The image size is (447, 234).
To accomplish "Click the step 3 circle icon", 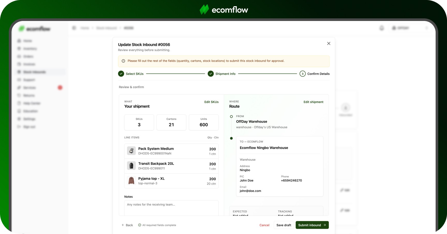I will point(302,74).
